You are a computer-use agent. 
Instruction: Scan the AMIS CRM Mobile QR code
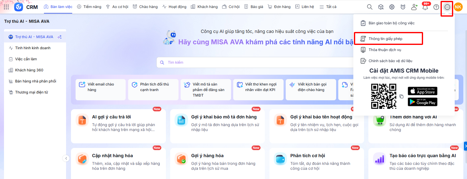click(x=384, y=96)
